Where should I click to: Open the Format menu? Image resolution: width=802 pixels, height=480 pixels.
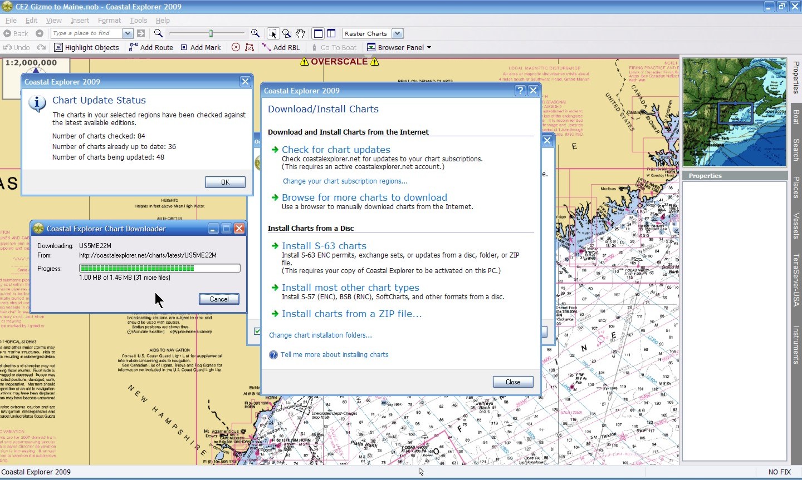click(x=109, y=20)
